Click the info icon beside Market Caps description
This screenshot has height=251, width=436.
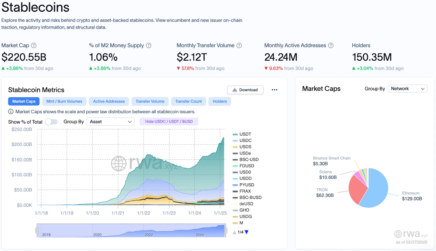pyautogui.click(x=10, y=111)
